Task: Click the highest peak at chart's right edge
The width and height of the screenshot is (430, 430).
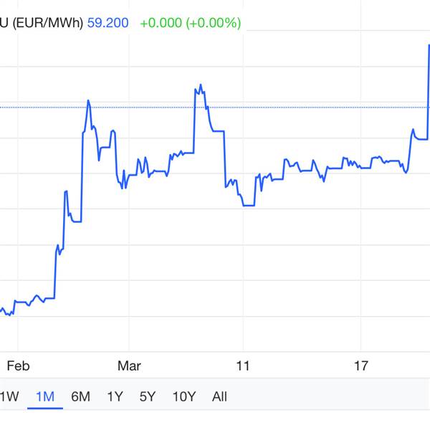Action: coord(429,45)
